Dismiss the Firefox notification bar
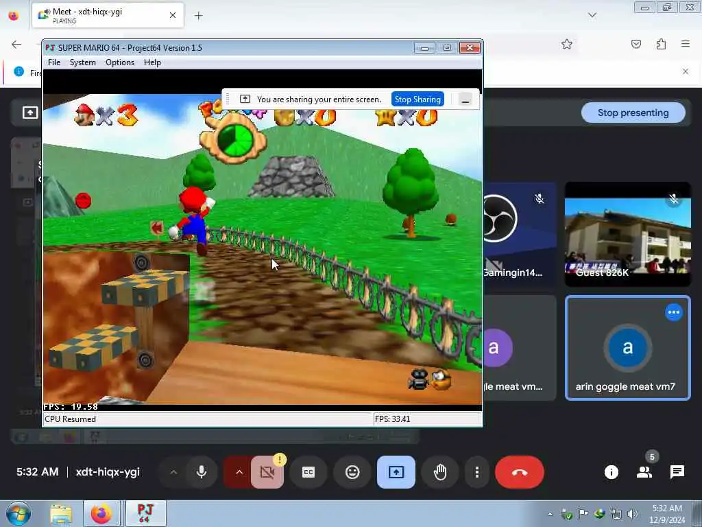The image size is (702, 527). [686, 71]
